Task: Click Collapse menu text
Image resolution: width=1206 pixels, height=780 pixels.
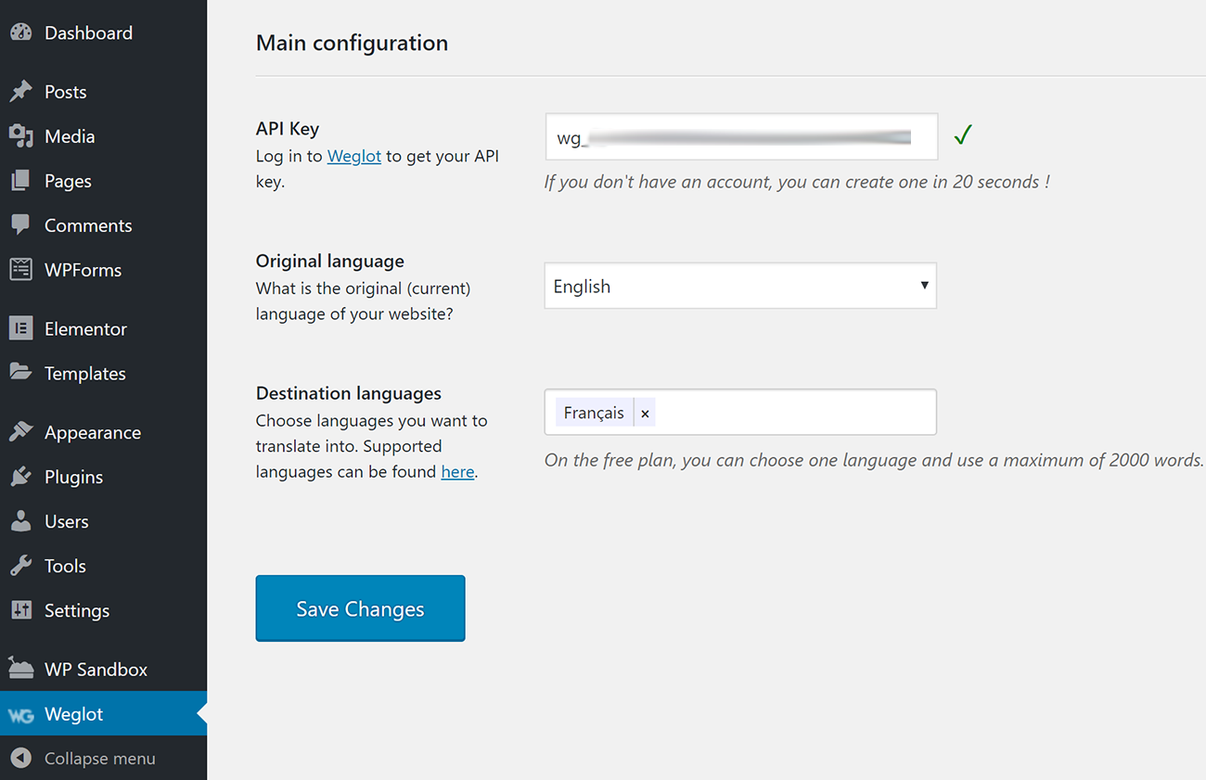Action: point(100,758)
